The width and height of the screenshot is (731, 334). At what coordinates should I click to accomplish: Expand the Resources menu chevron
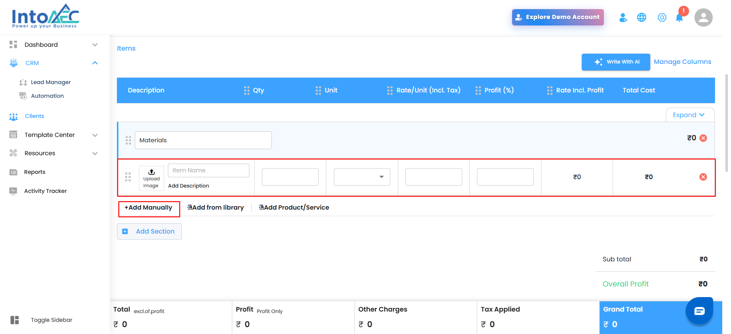95,153
